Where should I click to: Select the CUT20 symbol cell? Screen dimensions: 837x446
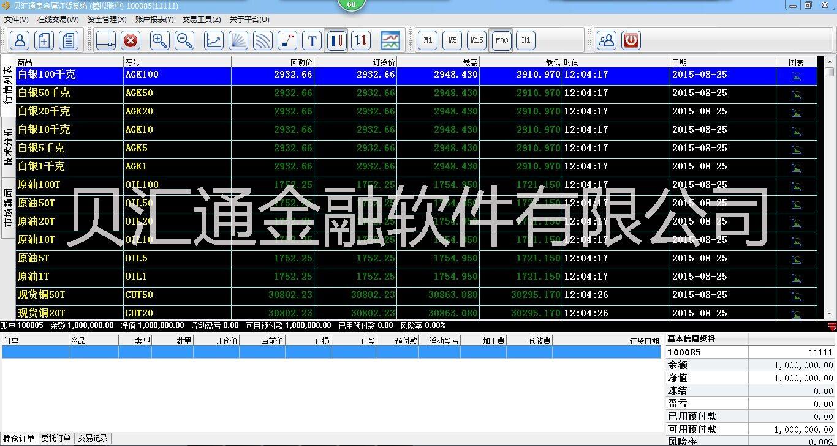[x=177, y=313]
